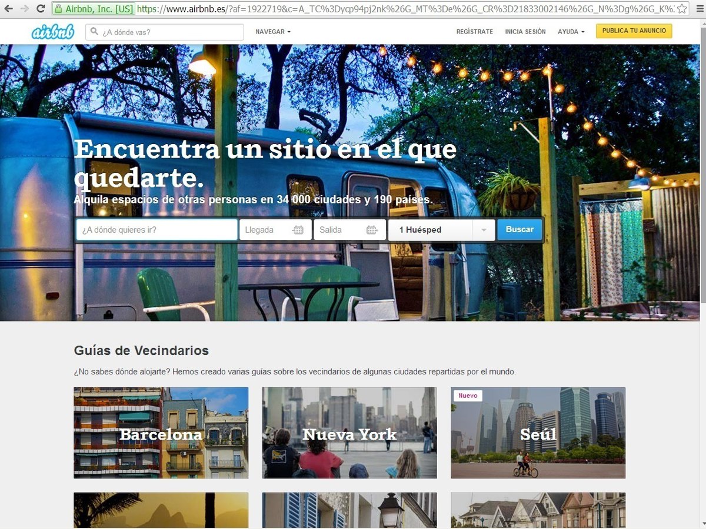The height and width of the screenshot is (529, 706).
Task: Open the Nueva York neighborhood guide
Action: pos(349,433)
